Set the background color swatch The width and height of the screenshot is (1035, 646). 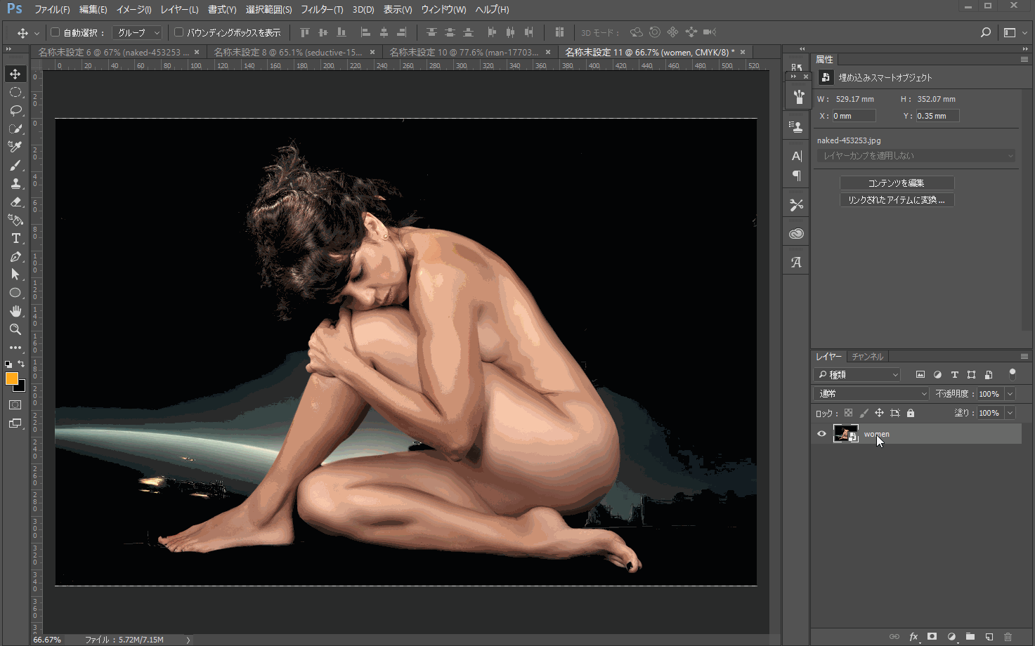tap(21, 387)
